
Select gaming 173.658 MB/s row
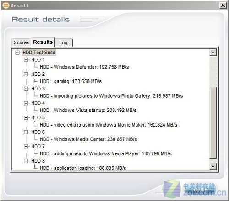[x=71, y=81]
